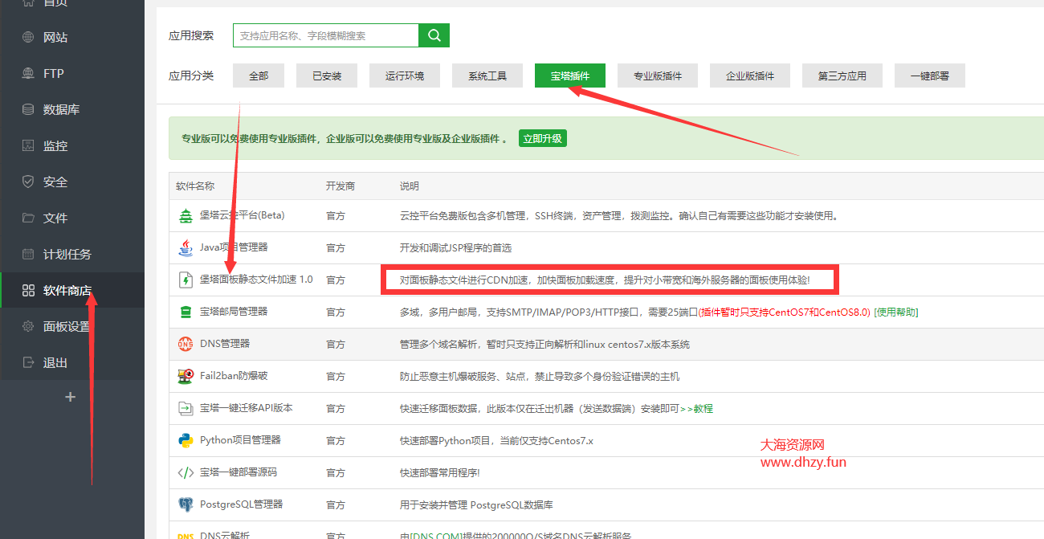The width and height of the screenshot is (1044, 539).
Task: Go to 面板设置 in the sidebar
Action: (x=67, y=326)
